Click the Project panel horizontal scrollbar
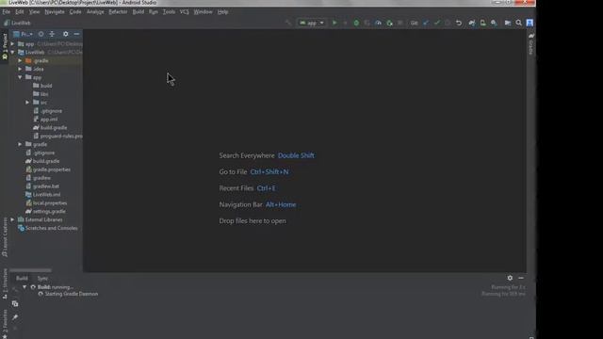Viewport: 603px width, 339px height. pos(30,270)
